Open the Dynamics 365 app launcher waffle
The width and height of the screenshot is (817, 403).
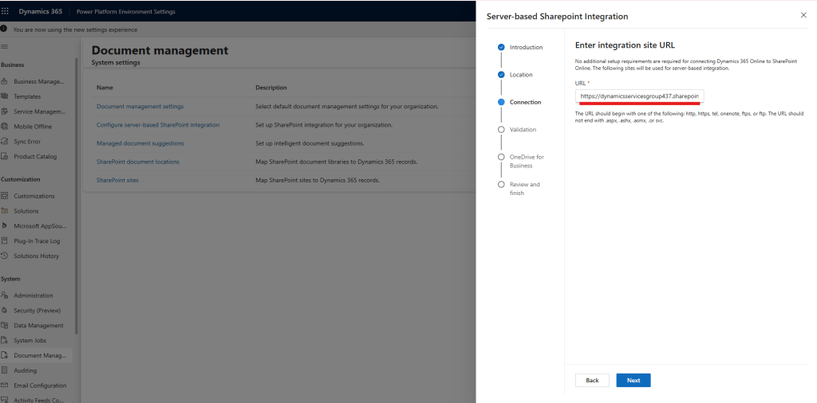(6, 11)
